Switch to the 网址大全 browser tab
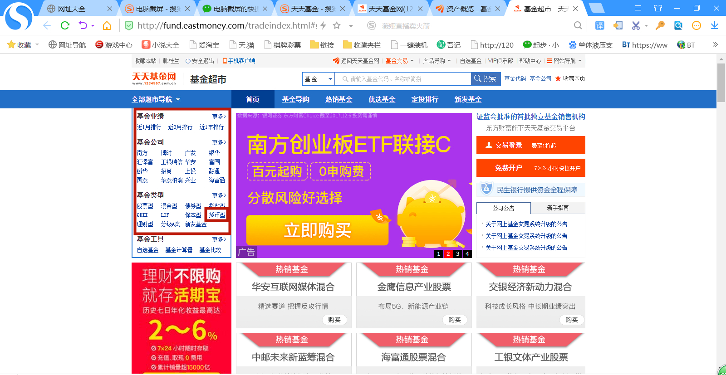726x375 pixels. 78,9
